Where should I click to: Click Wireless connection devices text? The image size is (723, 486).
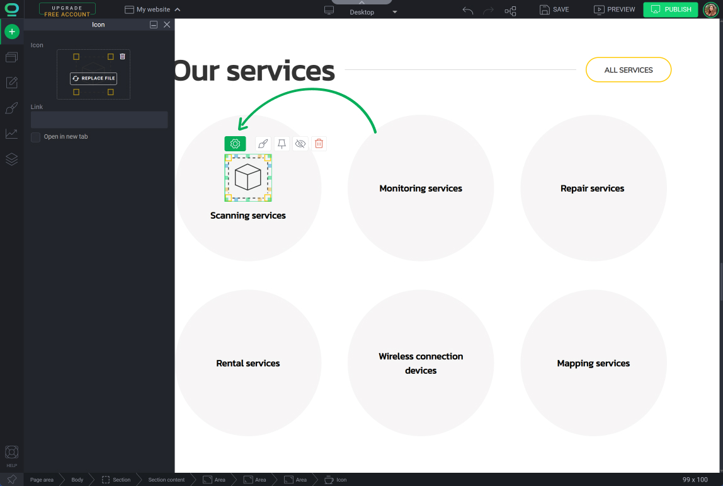tap(421, 363)
